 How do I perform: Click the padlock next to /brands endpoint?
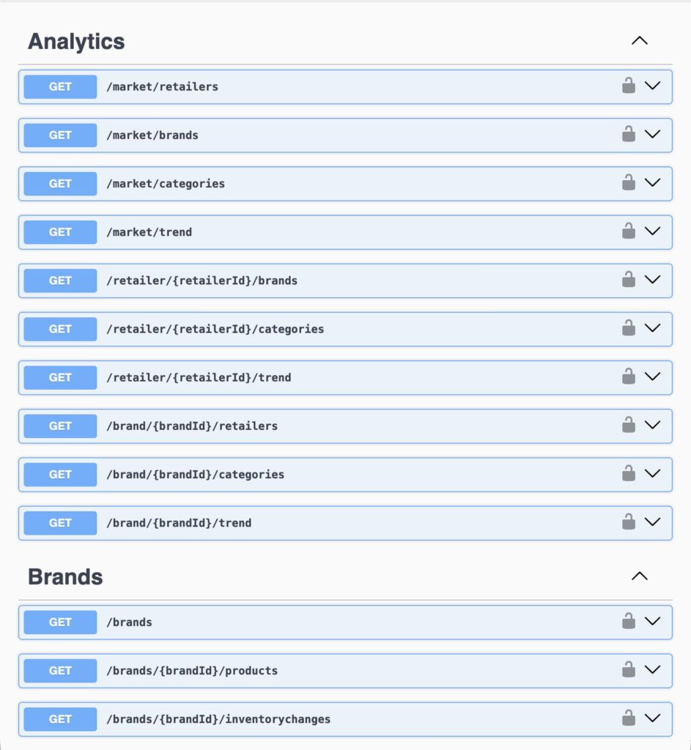click(x=628, y=621)
